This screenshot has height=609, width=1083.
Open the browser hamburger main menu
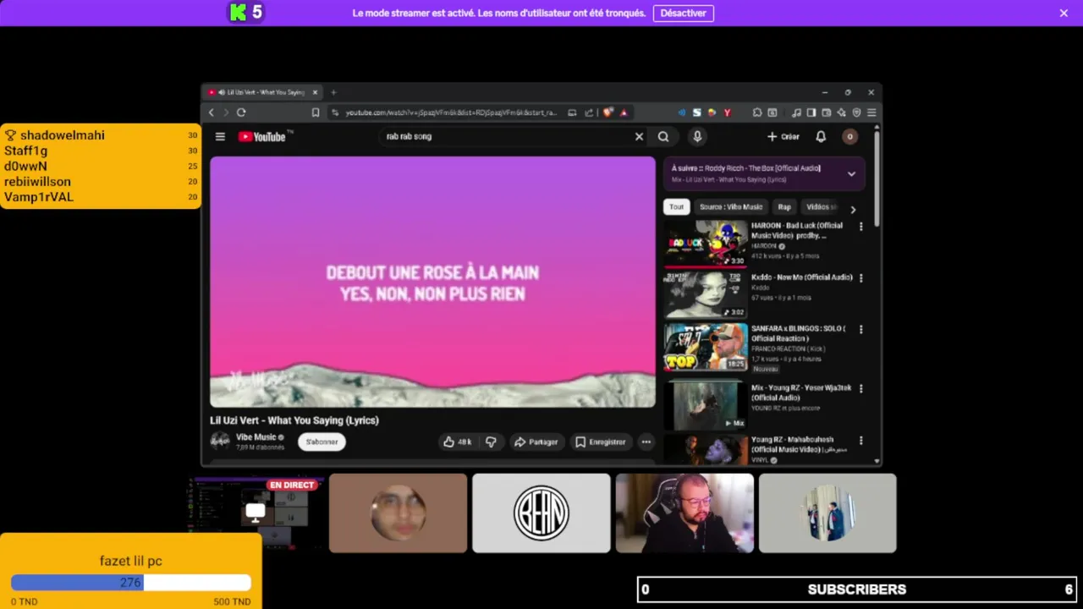coord(871,112)
